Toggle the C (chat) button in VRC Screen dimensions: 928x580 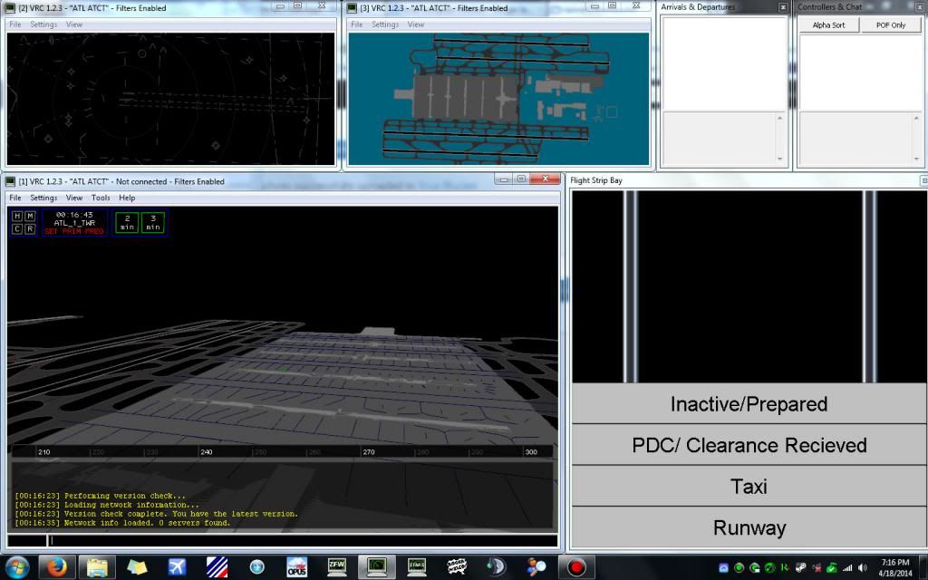[x=17, y=227]
